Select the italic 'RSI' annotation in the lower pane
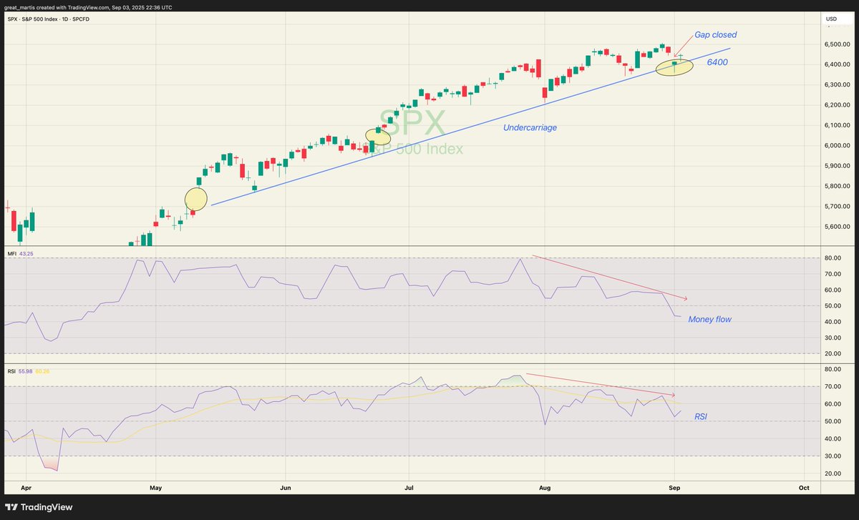Image resolution: width=859 pixels, height=520 pixels. tap(701, 416)
